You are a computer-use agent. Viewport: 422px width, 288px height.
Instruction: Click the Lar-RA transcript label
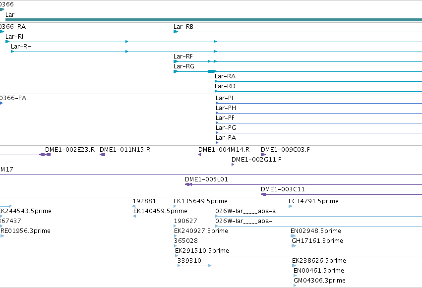225,76
